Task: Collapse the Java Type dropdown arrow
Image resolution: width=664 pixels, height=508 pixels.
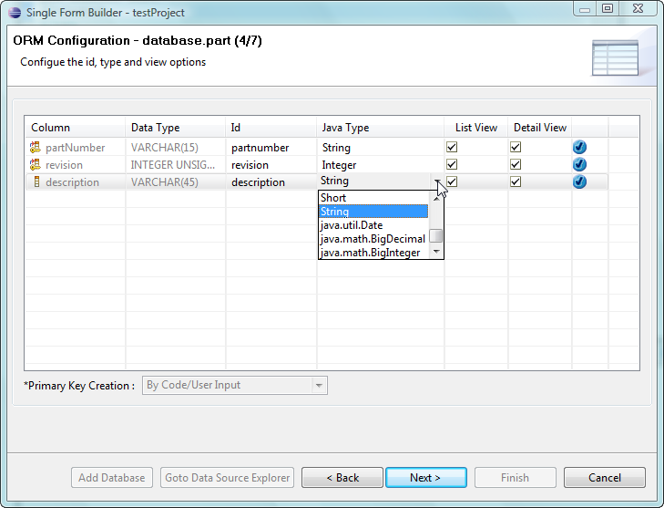Action: 438,181
